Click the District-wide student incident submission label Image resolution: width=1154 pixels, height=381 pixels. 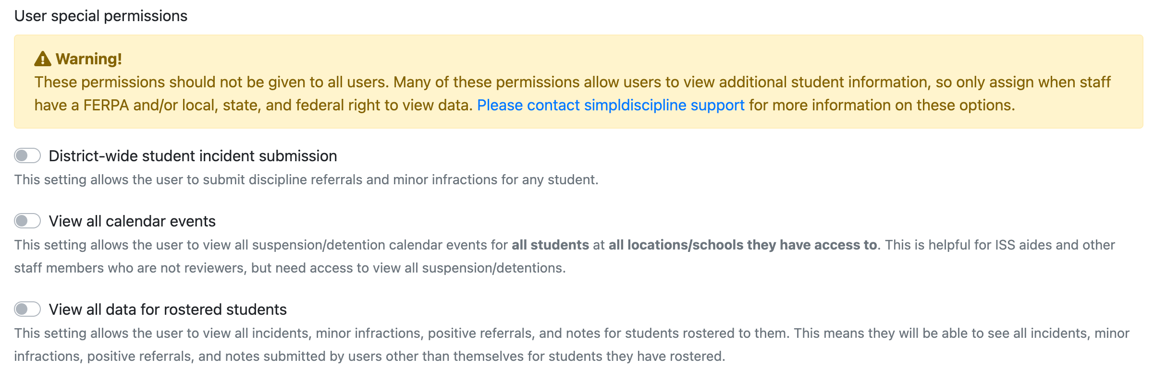[193, 156]
